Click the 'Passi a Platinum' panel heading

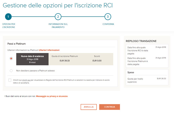[x=17, y=44]
